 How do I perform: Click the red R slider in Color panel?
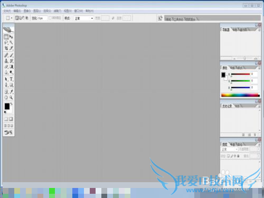coord(240,74)
